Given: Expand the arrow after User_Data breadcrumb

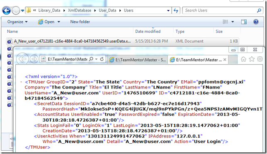Looking at the screenshot, I should click(120, 10).
